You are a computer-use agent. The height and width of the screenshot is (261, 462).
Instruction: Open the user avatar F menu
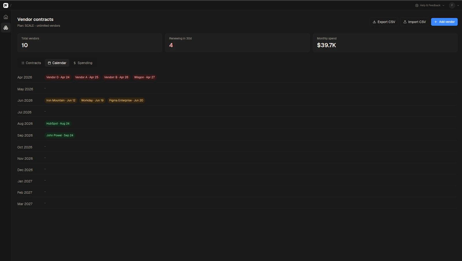click(x=452, y=5)
